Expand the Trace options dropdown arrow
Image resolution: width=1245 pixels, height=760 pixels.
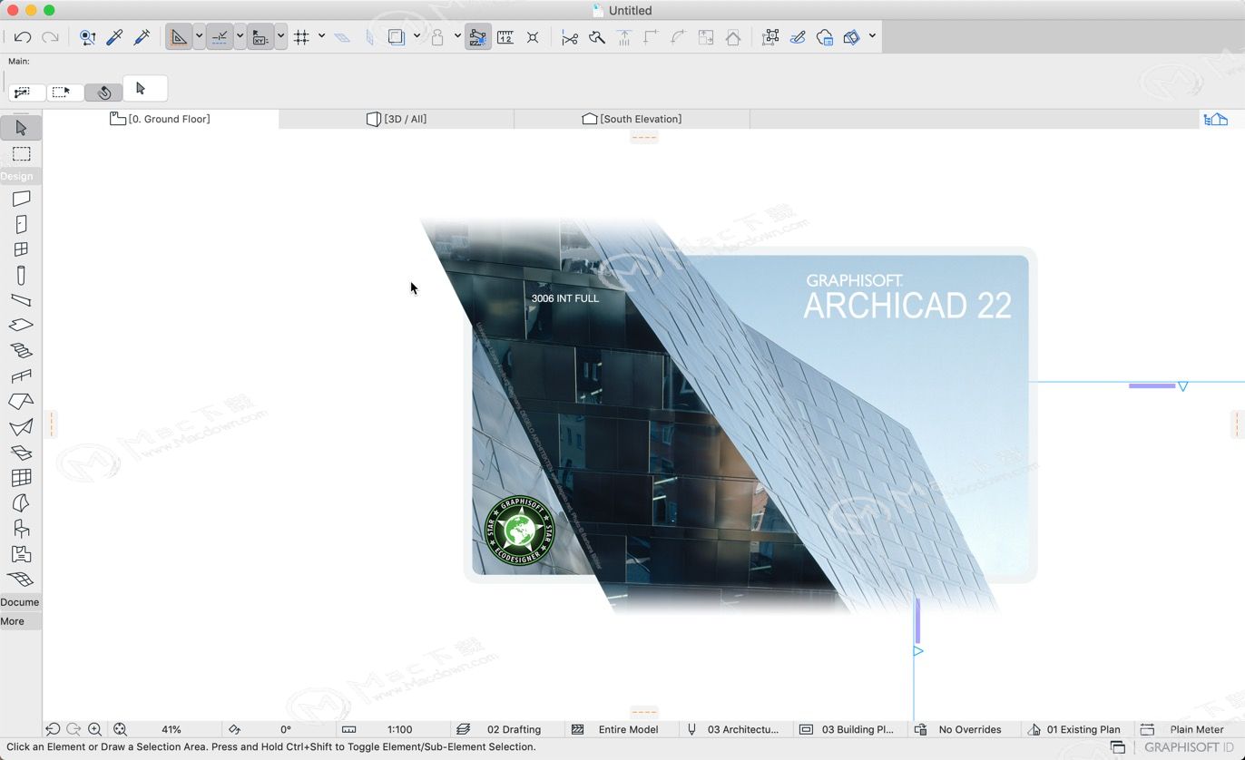(417, 37)
